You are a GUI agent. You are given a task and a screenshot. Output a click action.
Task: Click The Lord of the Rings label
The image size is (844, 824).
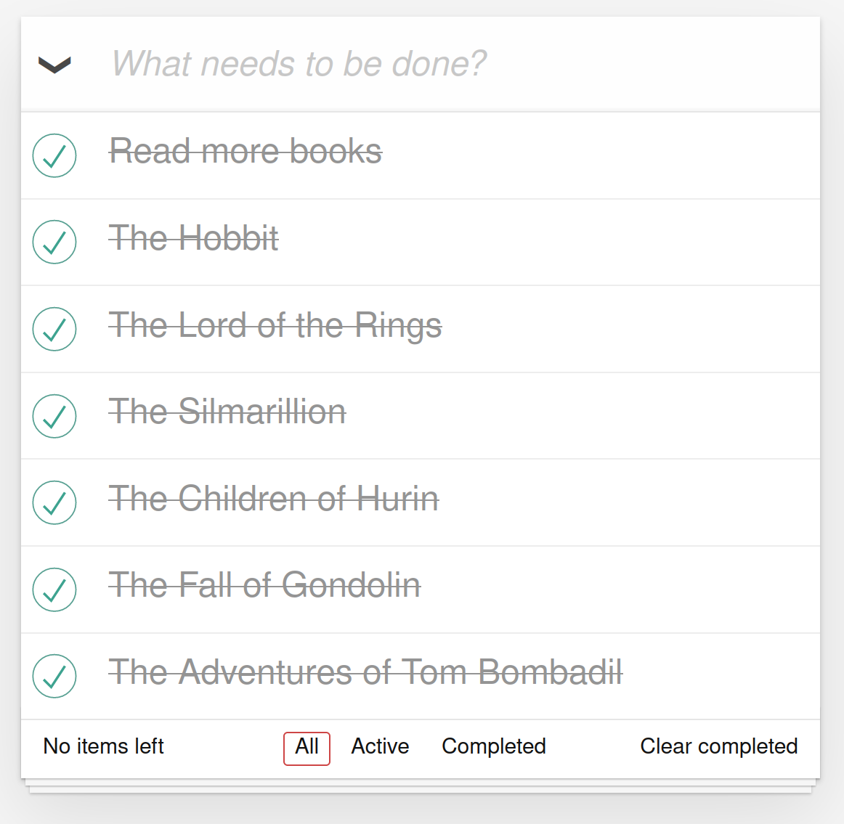275,325
